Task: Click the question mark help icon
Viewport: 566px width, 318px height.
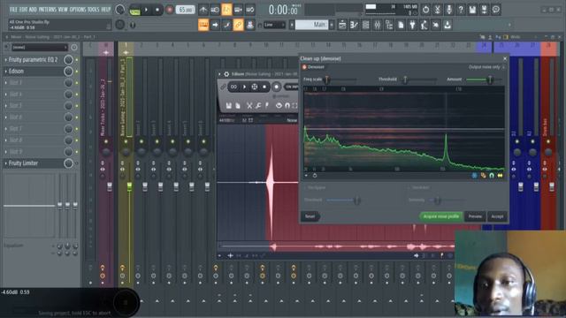Action: pos(461,10)
